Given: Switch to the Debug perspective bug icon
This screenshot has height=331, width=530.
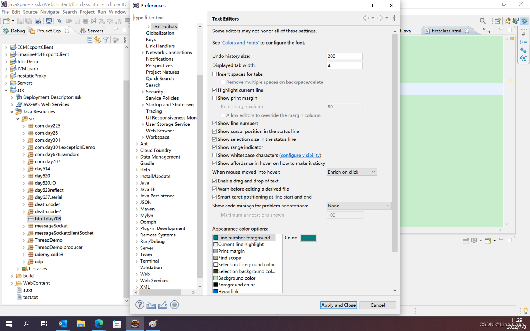Looking at the screenshot, I should pos(524,21).
